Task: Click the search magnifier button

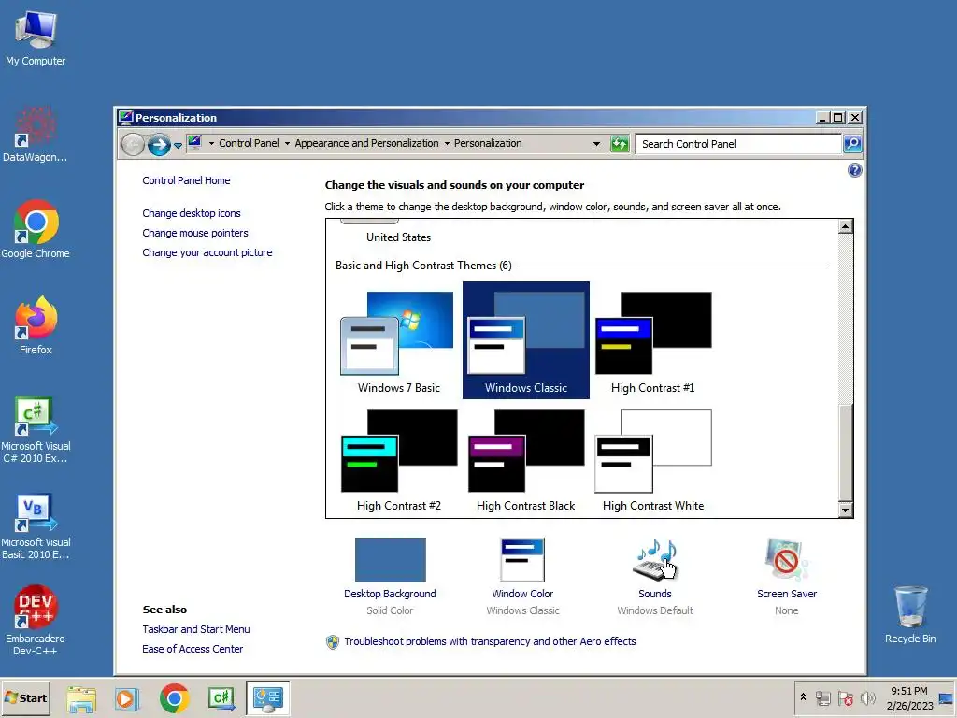Action: [x=852, y=144]
